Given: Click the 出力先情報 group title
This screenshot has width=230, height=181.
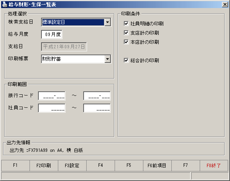Looking at the screenshot, I should click(x=18, y=142).
